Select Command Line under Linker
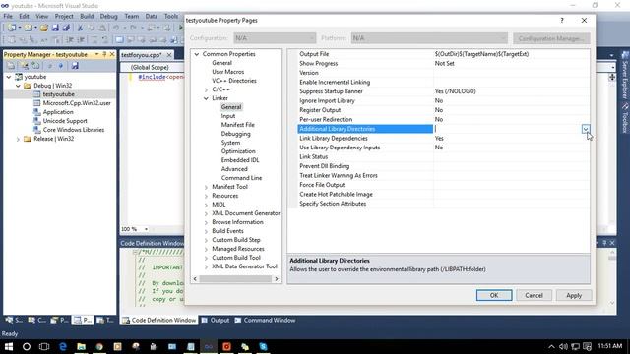 (241, 178)
